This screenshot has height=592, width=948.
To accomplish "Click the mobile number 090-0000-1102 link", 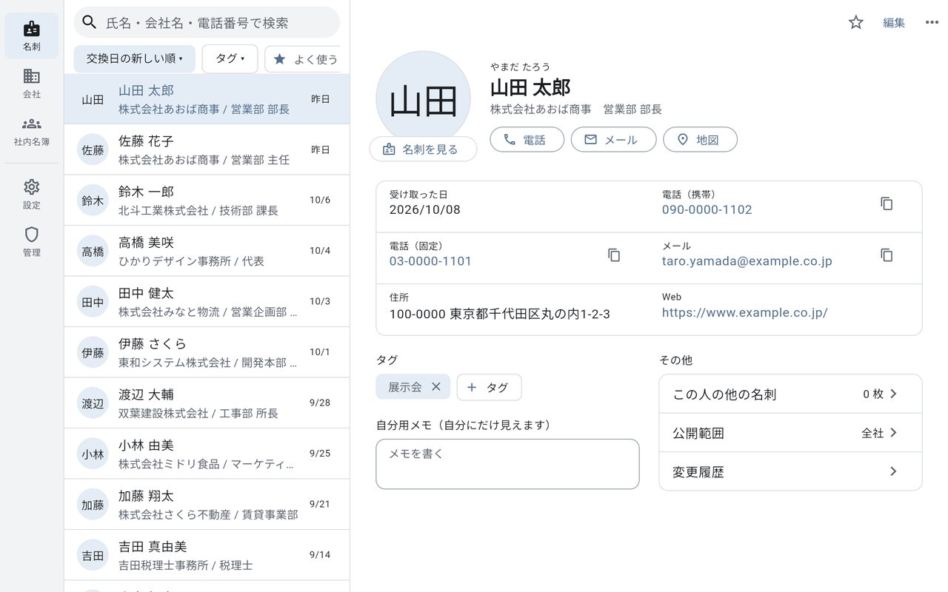I will point(707,210).
